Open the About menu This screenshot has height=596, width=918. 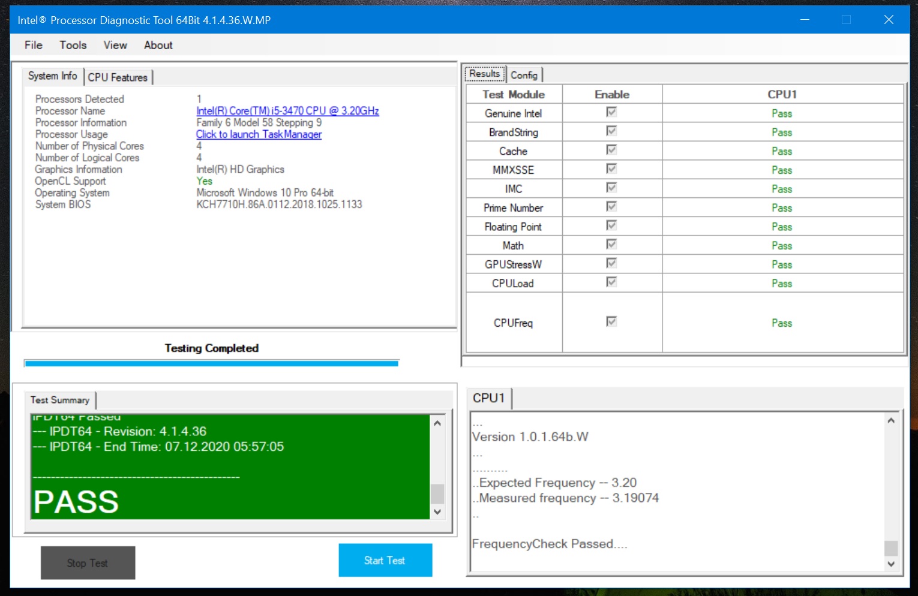pyautogui.click(x=158, y=45)
